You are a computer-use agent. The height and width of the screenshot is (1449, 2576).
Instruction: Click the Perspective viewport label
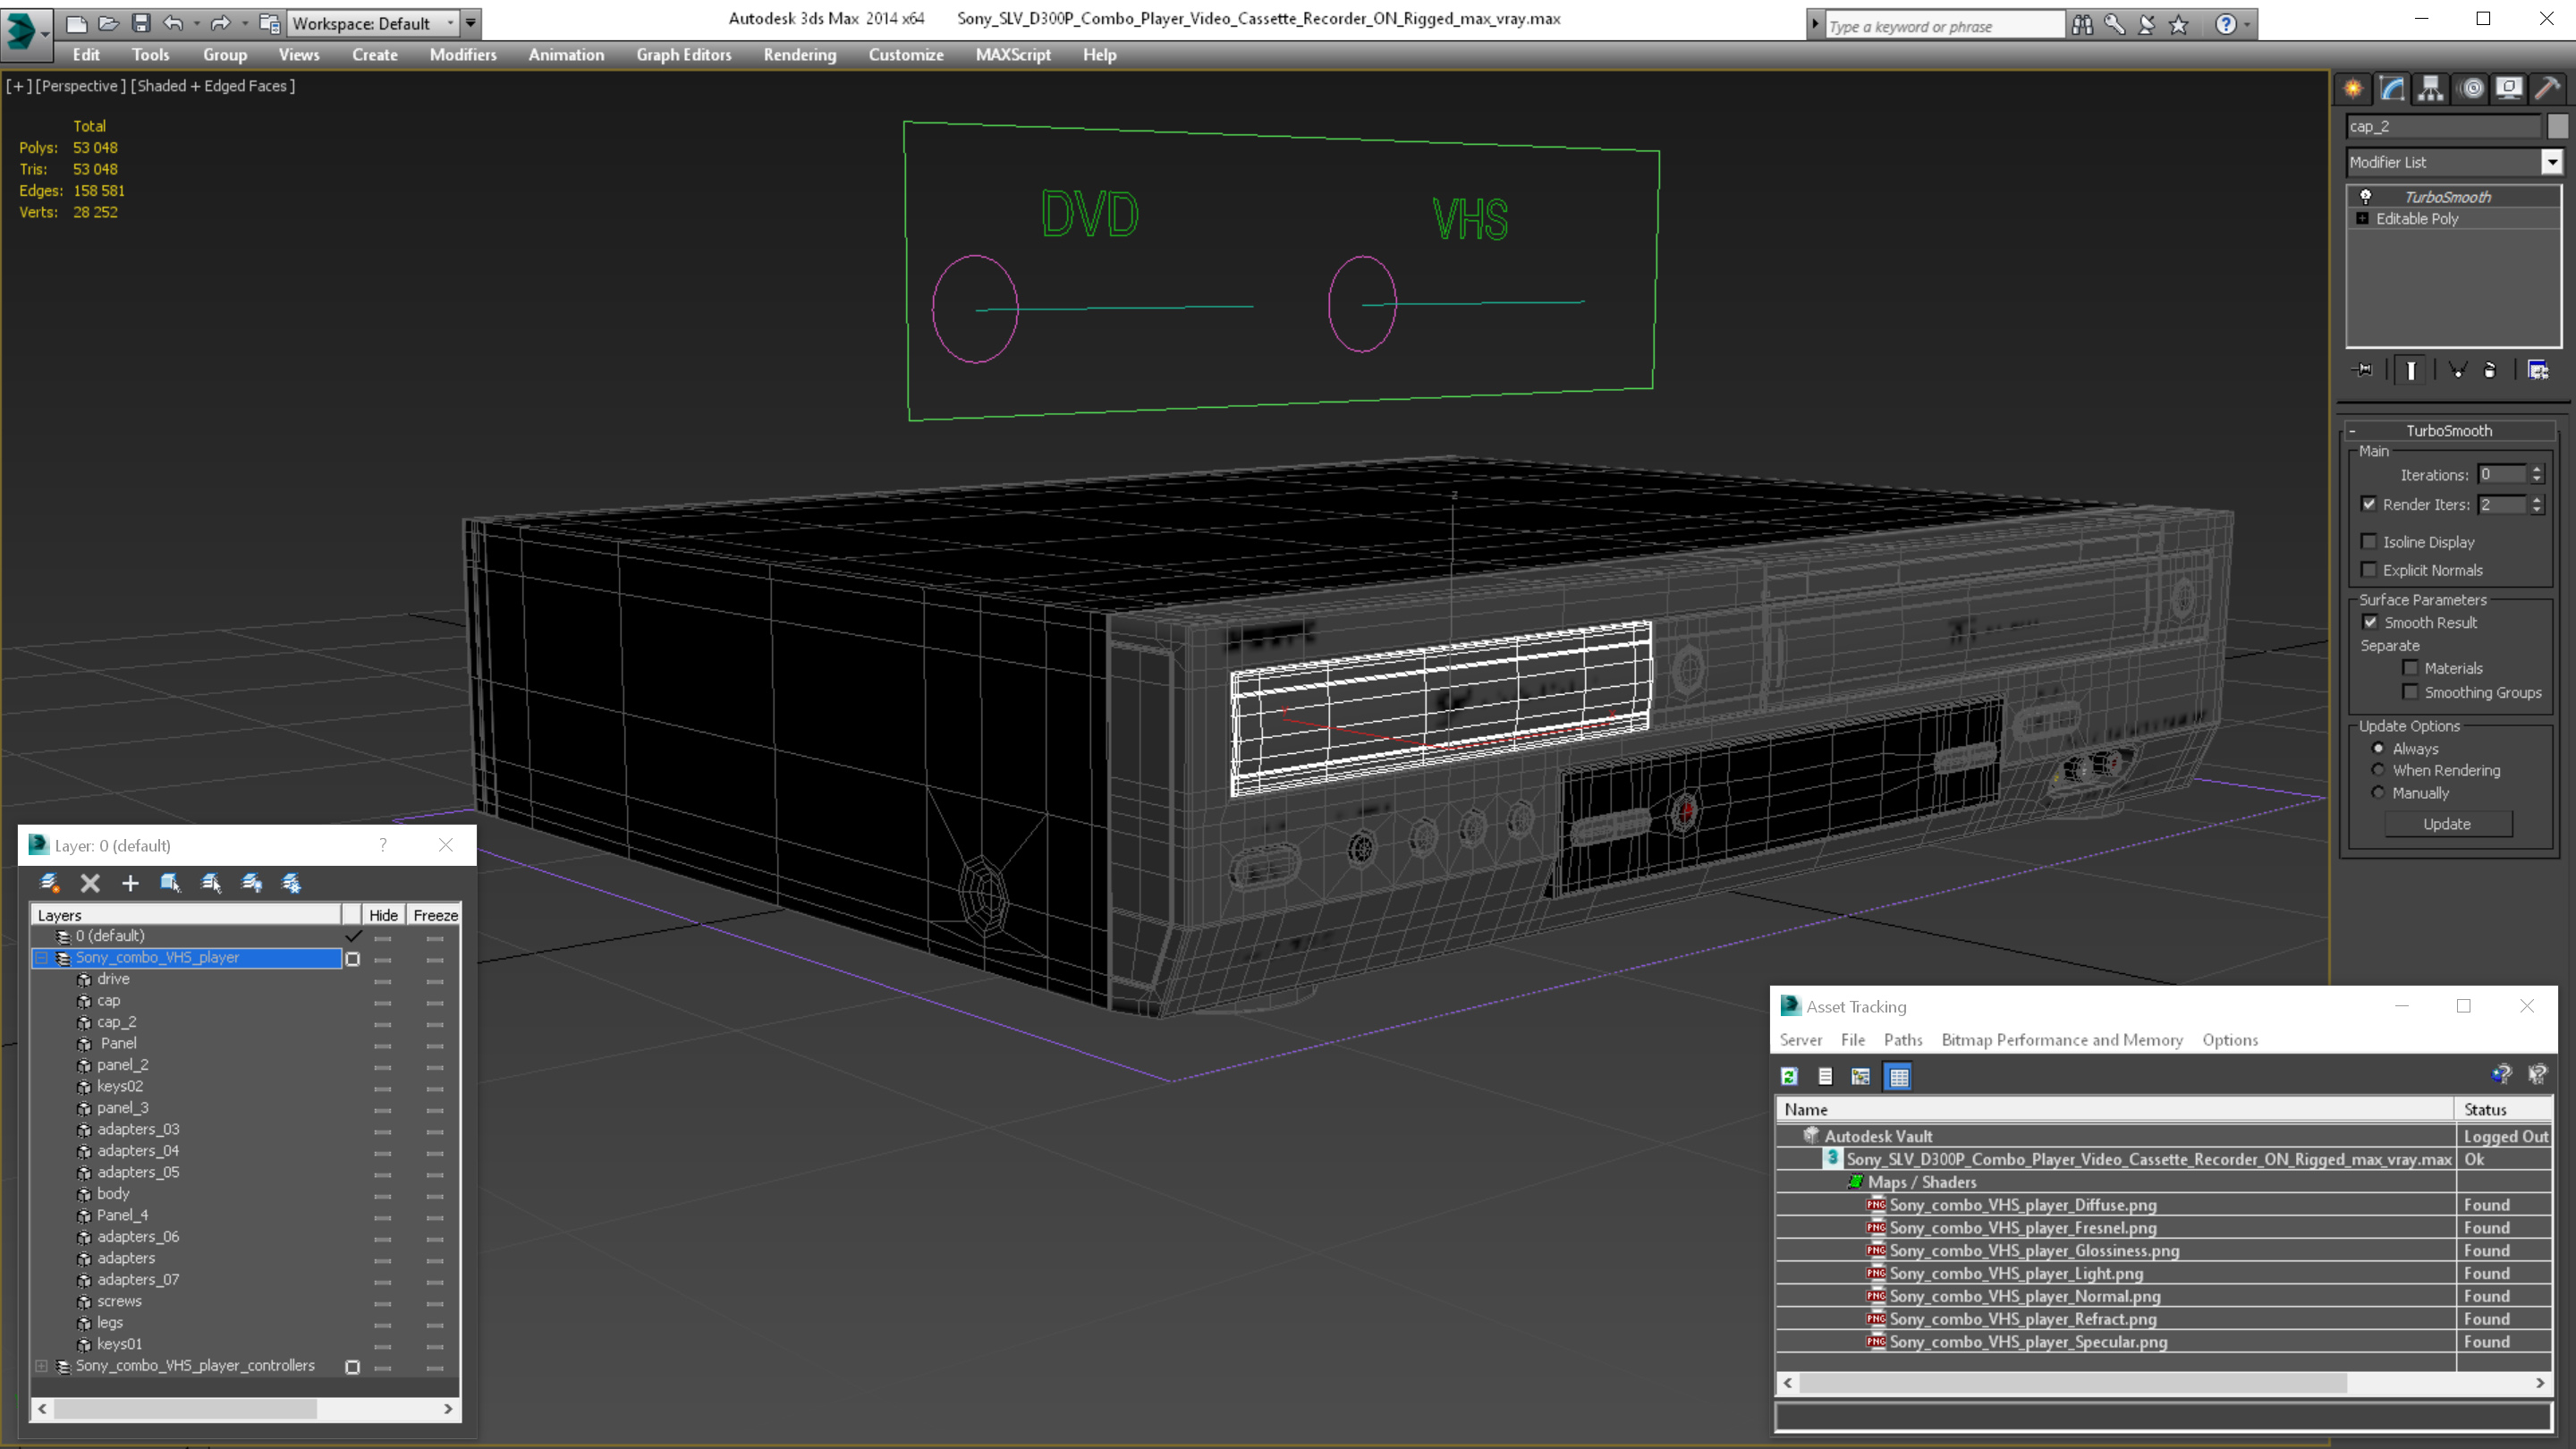(x=80, y=86)
